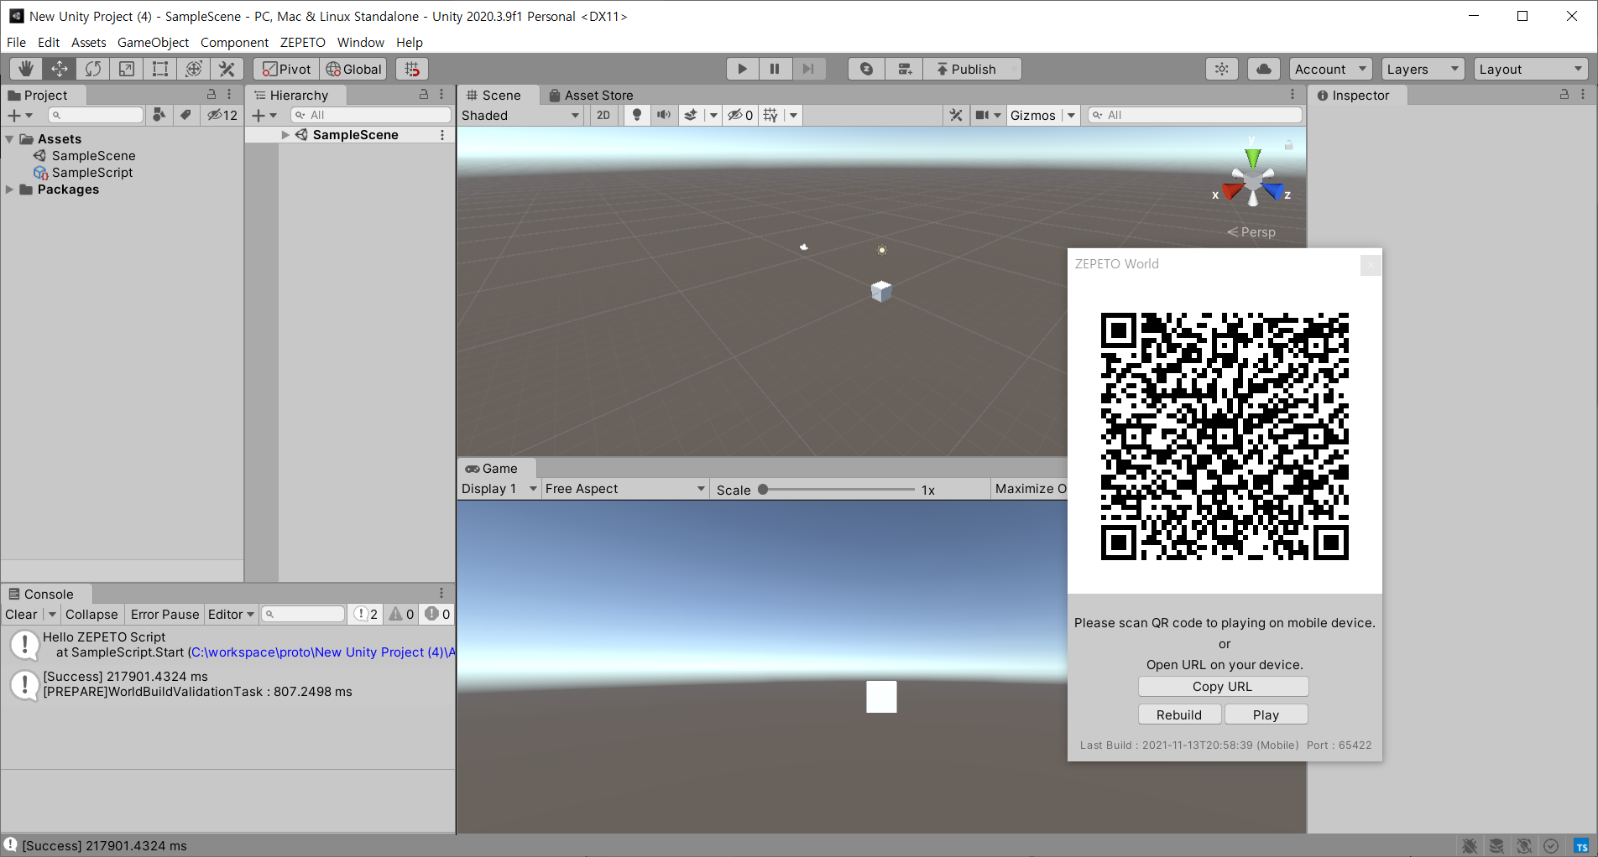
Task: Publish the ZEPETO world
Action: [972, 69]
